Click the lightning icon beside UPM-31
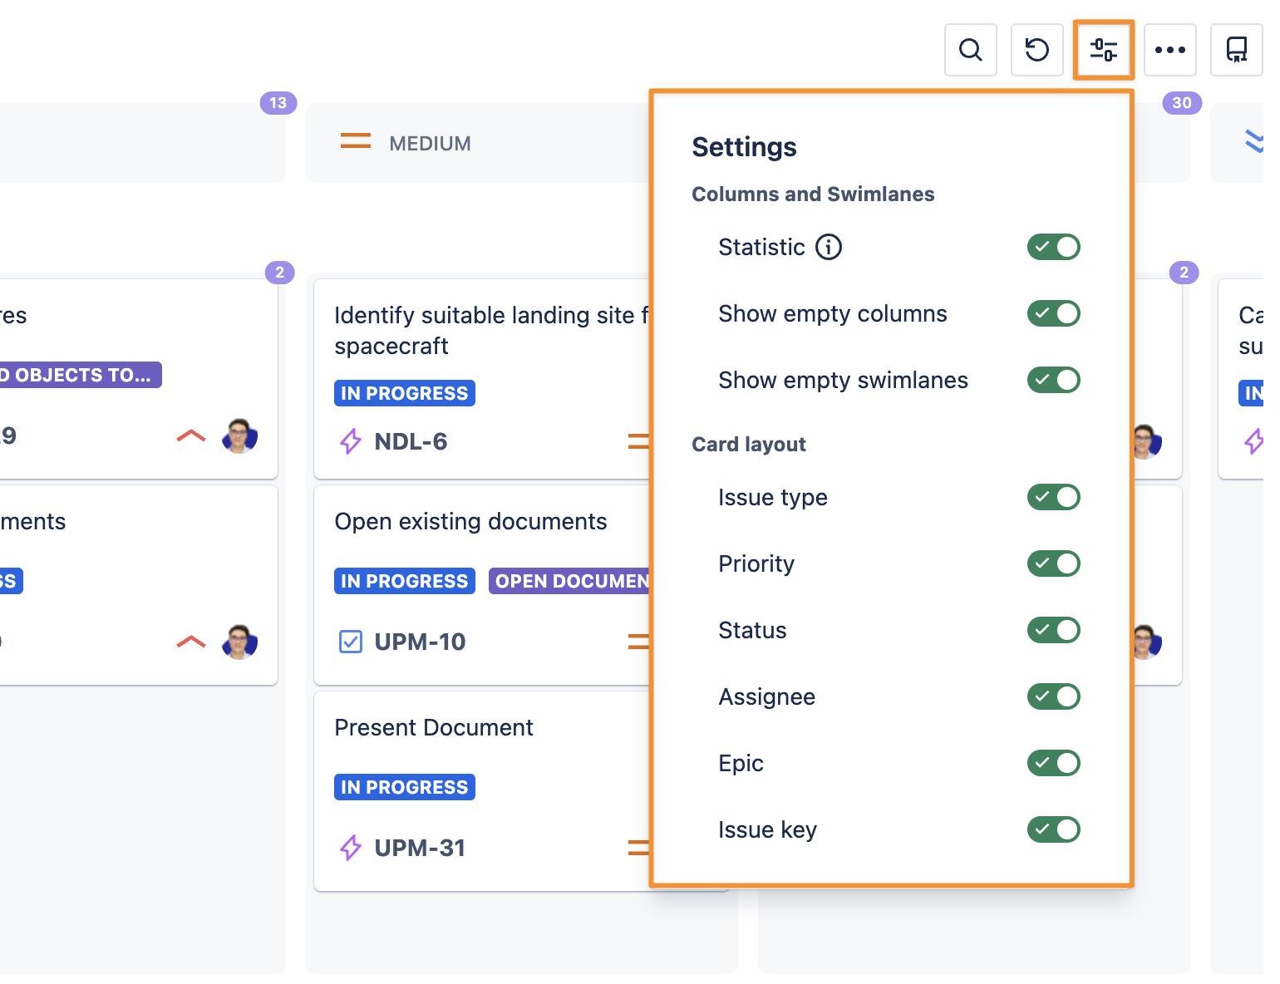Viewport: 1280px width, 984px height. 351,848
